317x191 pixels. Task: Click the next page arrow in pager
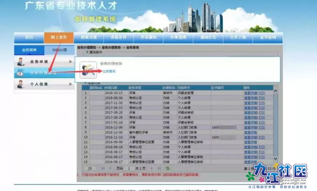[x=150, y=168]
